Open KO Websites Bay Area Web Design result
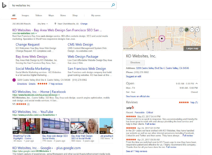The width and height of the screenshot is (212, 155). click(x=57, y=30)
